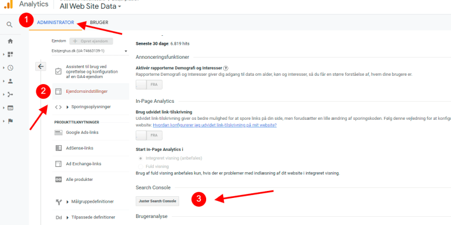Toggle udvidet link-tilskrivning switch
This screenshot has height=225, width=451.
click(x=149, y=135)
